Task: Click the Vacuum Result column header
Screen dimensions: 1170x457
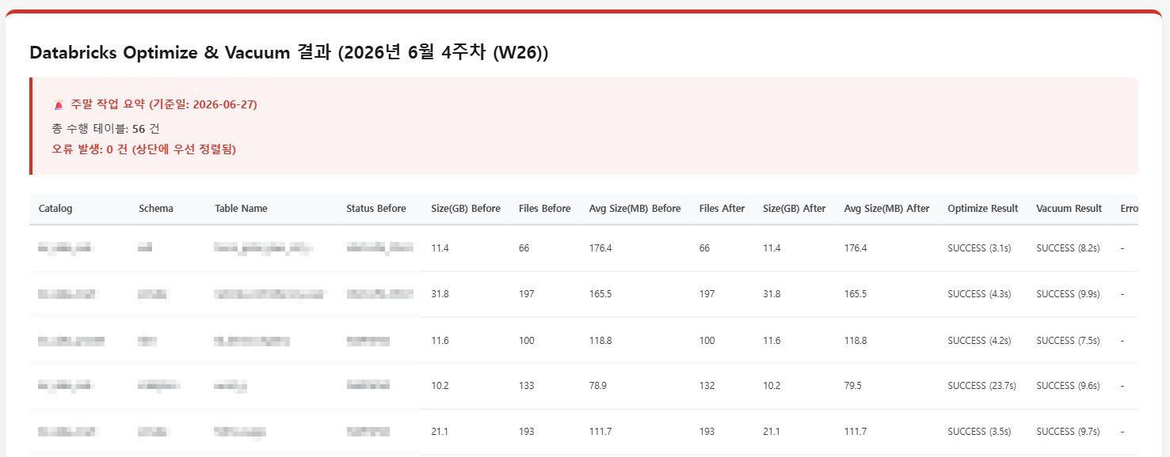Action: [1069, 209]
